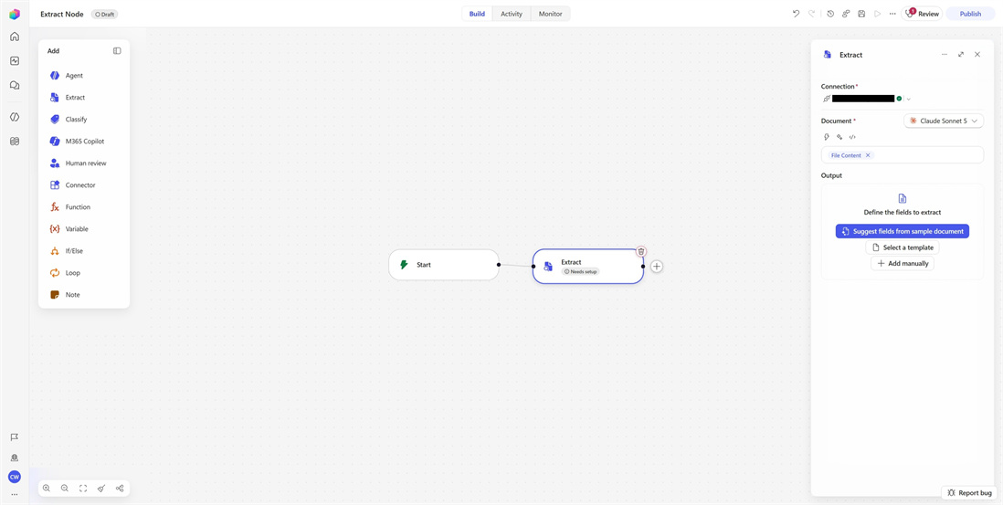Click the colorful app logo at top left
Screen dimensions: 1003x505
point(14,14)
